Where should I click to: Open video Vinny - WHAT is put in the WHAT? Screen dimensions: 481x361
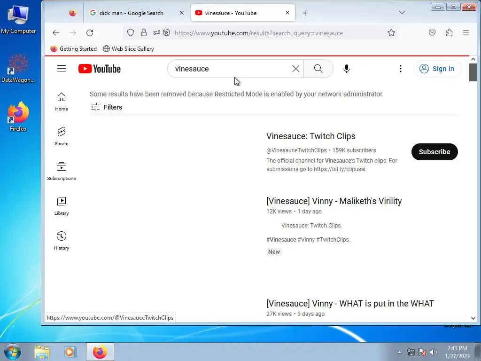(x=350, y=303)
